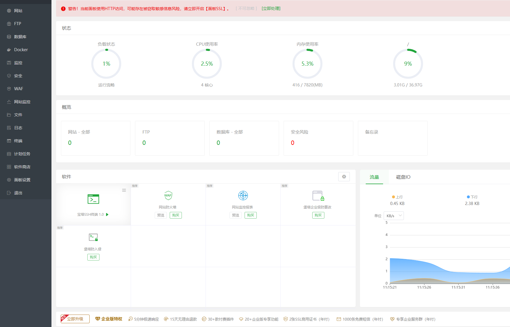
Task: Click the 宝塔SSH终端 green arrow
Action: pos(107,215)
